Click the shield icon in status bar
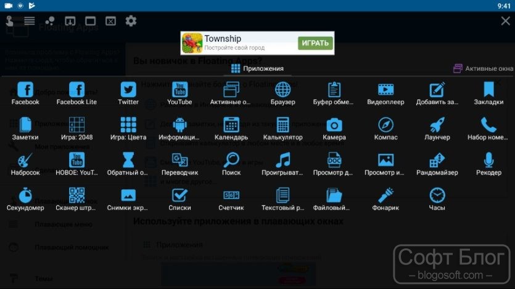This screenshot has height=289, width=515. 20,6
